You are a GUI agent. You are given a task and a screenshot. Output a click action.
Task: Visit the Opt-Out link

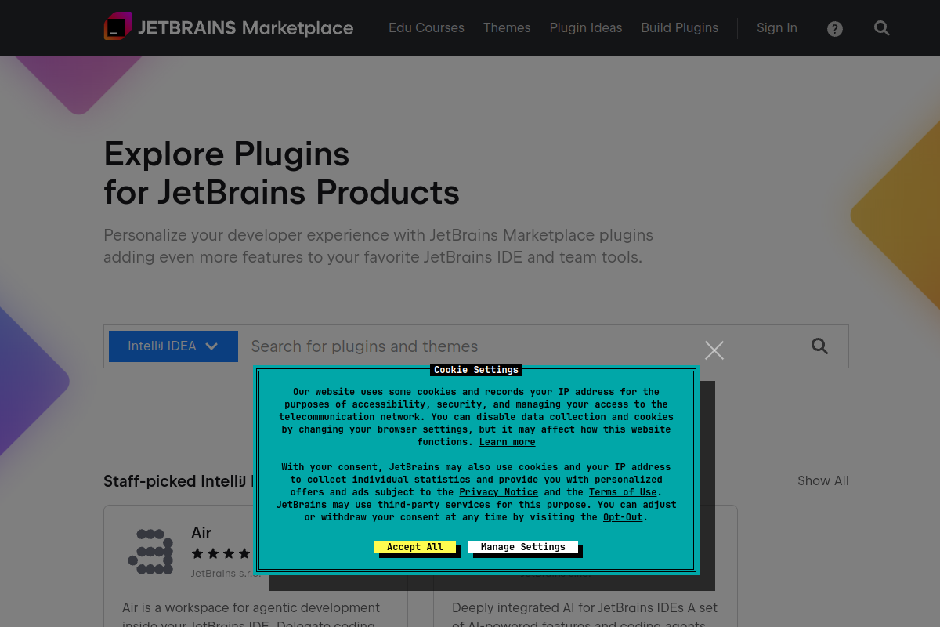click(x=623, y=517)
